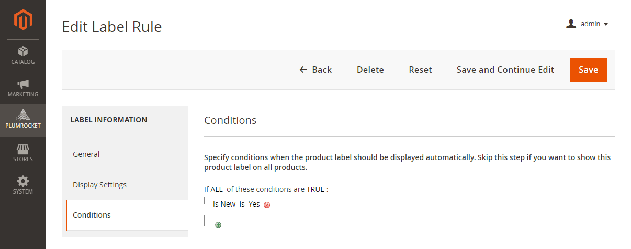631x249 pixels.
Task: Go back using the Back button
Action: [315, 70]
